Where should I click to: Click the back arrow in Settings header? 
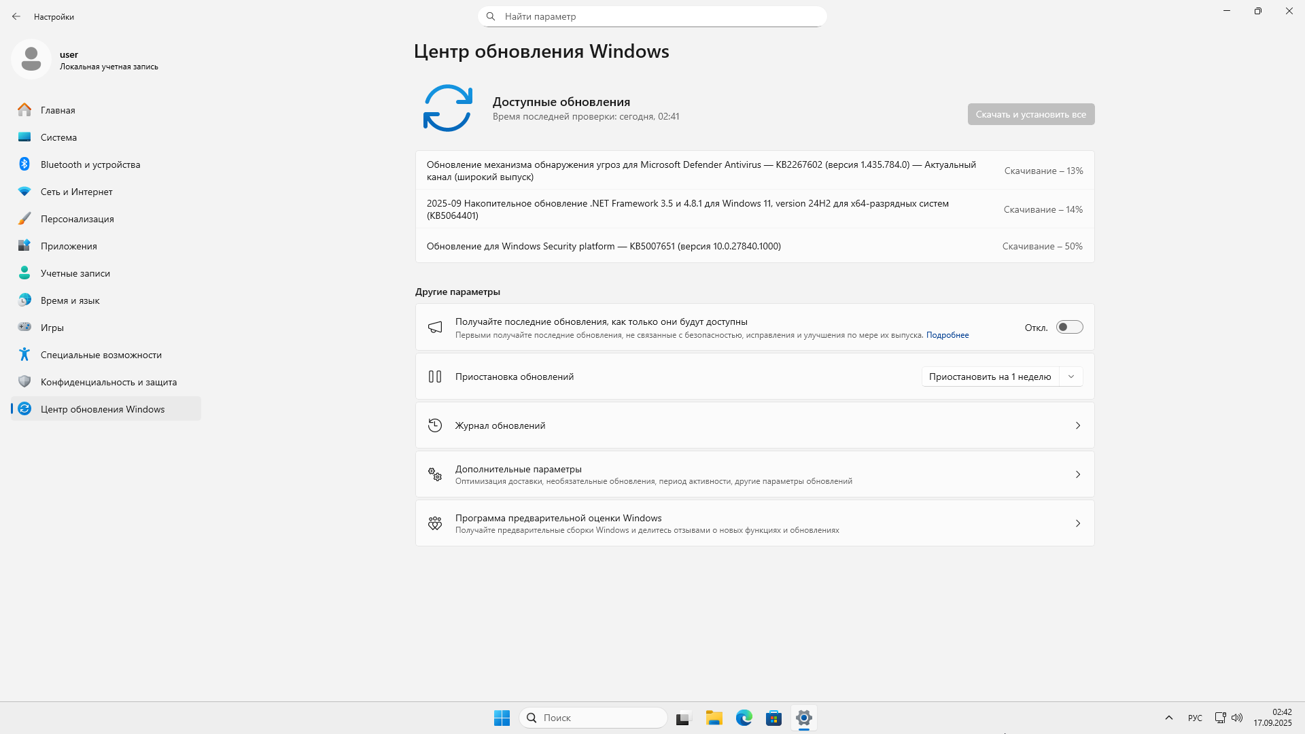click(16, 16)
